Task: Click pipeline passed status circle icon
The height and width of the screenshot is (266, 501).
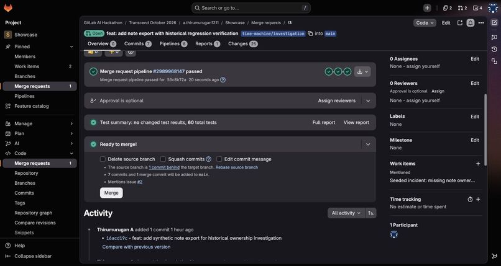Action: pos(93,71)
